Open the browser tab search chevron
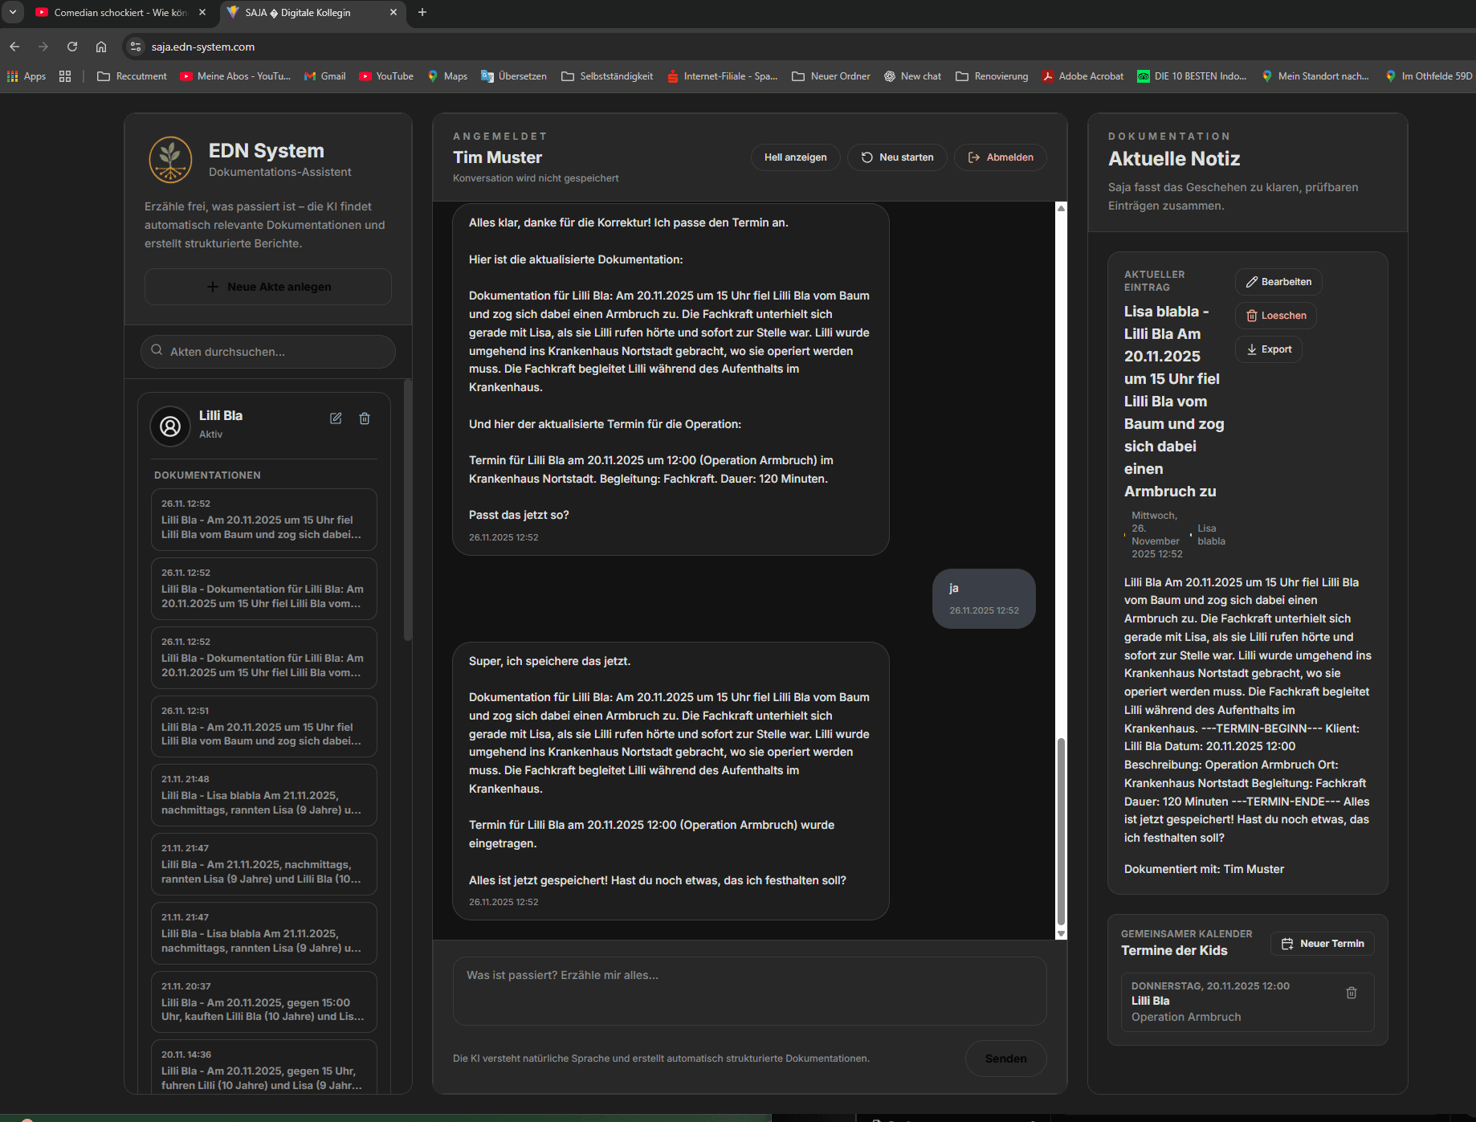This screenshot has width=1476, height=1122. (13, 13)
